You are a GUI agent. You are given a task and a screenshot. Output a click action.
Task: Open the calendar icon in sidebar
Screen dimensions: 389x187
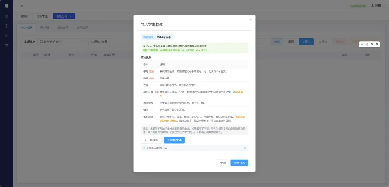[x=6, y=45]
